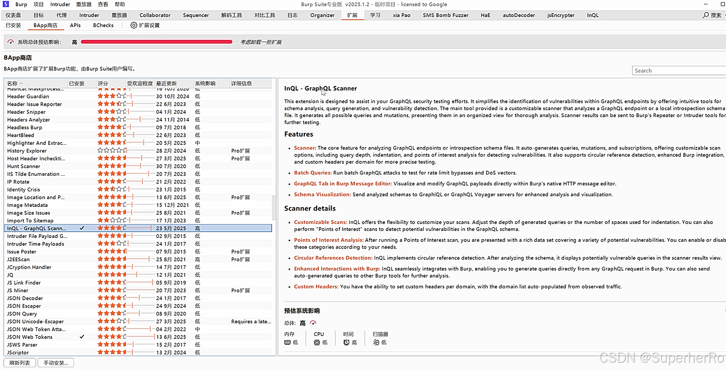Click 'Requires a late...' detail of JSON Unicode-Escaper
726x371 pixels.
250,321
